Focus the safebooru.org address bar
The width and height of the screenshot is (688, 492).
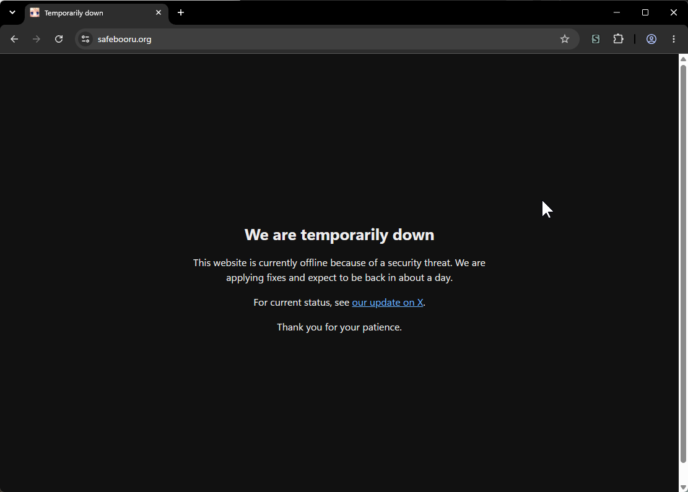click(x=327, y=39)
